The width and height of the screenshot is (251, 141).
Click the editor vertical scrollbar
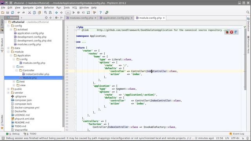point(245,59)
